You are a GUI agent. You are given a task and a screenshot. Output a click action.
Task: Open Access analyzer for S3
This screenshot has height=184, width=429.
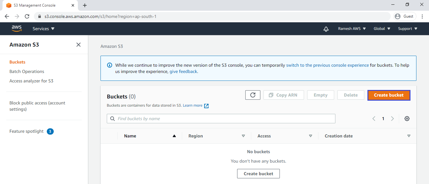[31, 81]
